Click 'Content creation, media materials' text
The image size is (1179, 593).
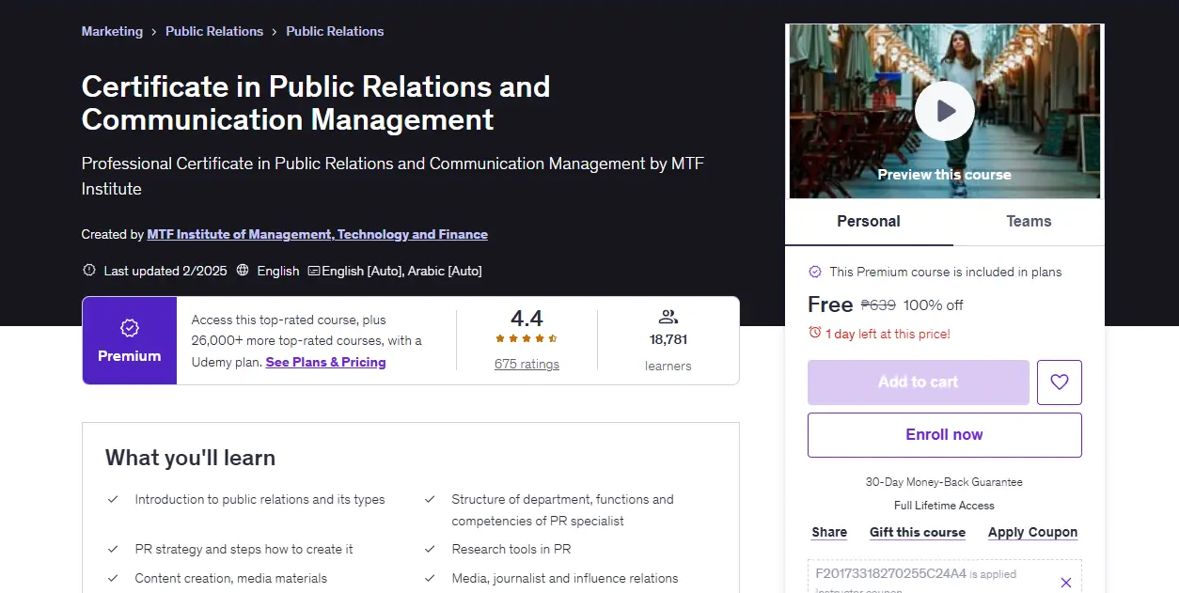pyautogui.click(x=231, y=579)
